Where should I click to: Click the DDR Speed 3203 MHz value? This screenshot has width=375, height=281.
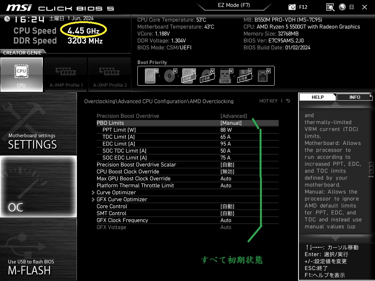pos(85,41)
